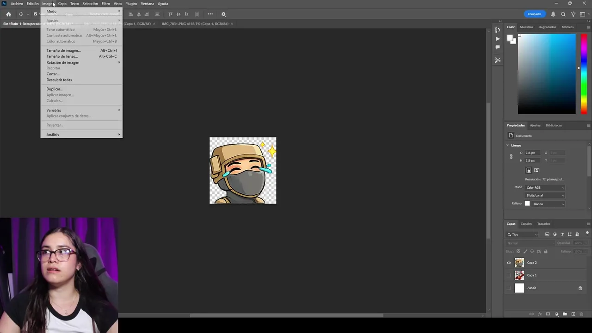Open the options bar settings gear
The image size is (592, 333).
click(223, 14)
